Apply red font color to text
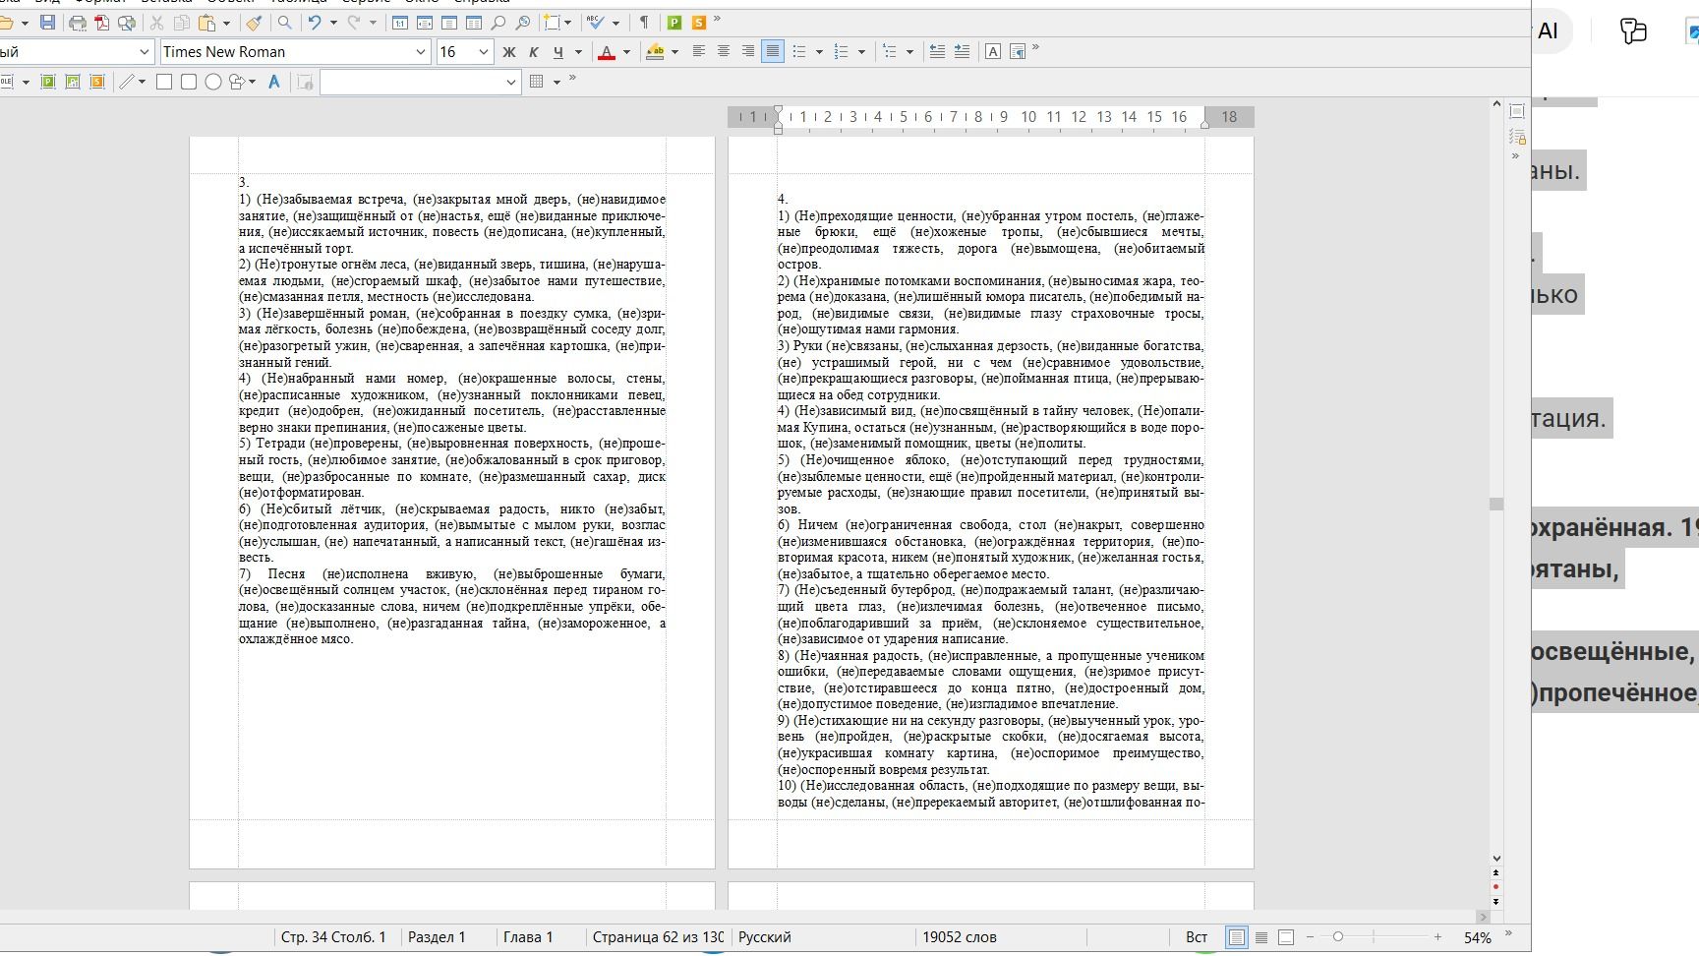Image resolution: width=1699 pixels, height=956 pixels. tap(607, 52)
